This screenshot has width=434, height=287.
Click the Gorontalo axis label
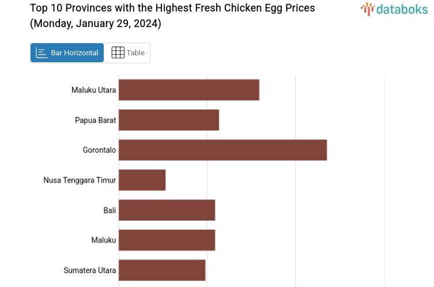coord(99,150)
